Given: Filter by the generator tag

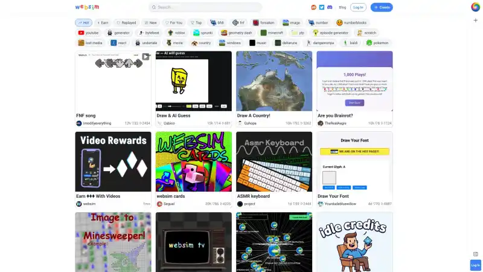Looking at the screenshot, I should pyautogui.click(x=118, y=33).
